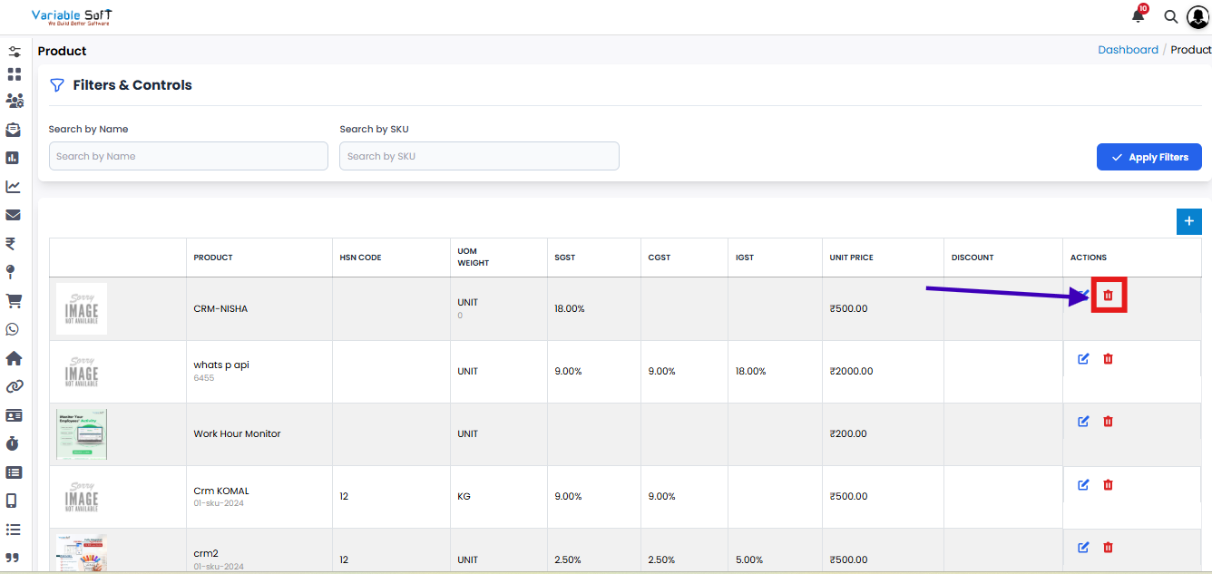Click the Apply Filters button

click(1148, 157)
